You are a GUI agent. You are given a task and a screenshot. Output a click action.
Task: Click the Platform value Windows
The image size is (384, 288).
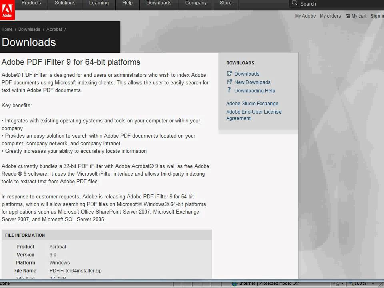tap(60, 263)
